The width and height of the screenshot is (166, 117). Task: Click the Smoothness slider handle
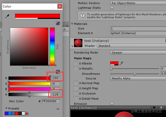(135, 74)
